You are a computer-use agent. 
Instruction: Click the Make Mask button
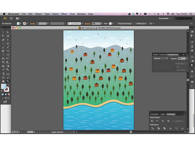(180, 64)
